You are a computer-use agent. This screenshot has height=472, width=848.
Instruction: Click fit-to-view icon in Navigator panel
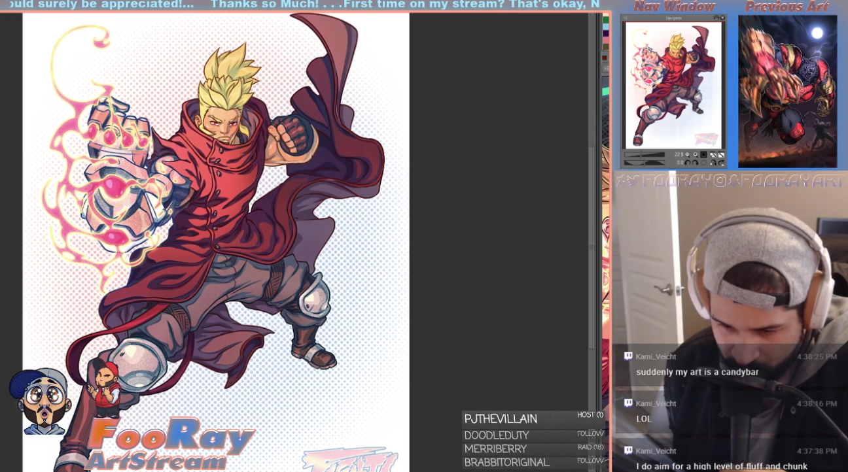coord(703,155)
